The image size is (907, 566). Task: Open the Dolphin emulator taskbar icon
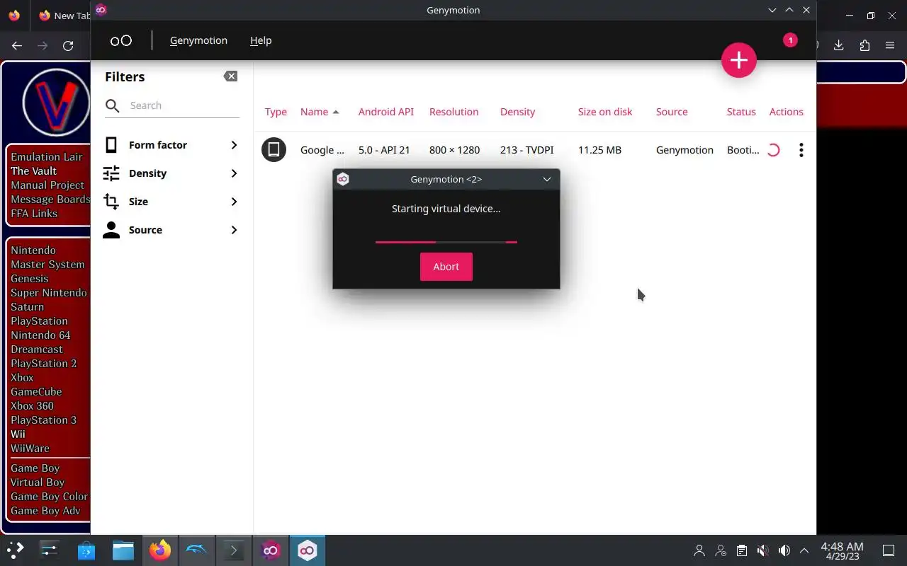click(197, 550)
